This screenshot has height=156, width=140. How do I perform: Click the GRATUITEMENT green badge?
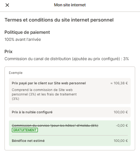coord(25,130)
